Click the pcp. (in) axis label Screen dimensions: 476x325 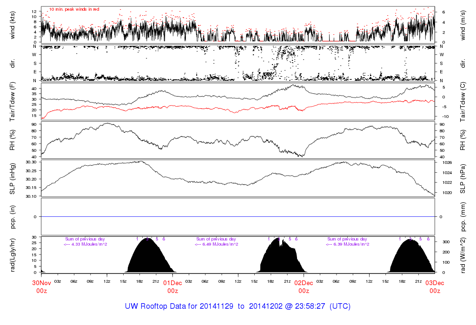click(13, 216)
